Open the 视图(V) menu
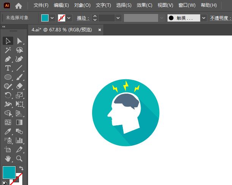Image resolution: width=232 pixels, height=185 pixels. [165, 5]
